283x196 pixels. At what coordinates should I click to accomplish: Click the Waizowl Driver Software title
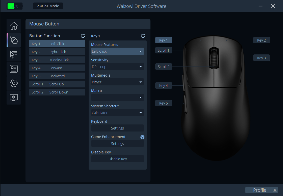pos(141,6)
